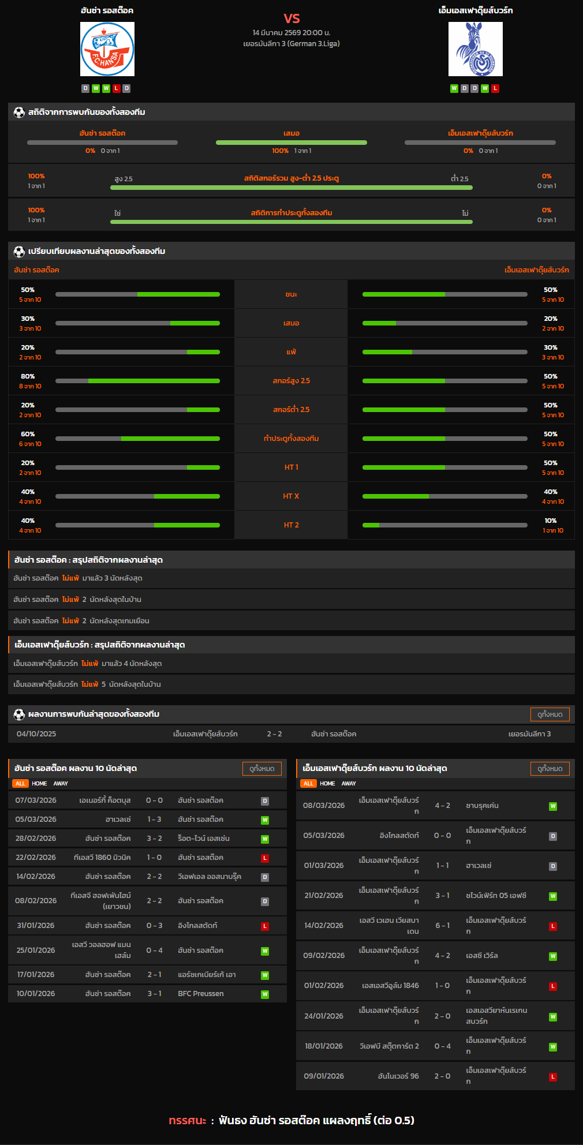Click the MSV Duisburg zebra logo

pyautogui.click(x=475, y=49)
